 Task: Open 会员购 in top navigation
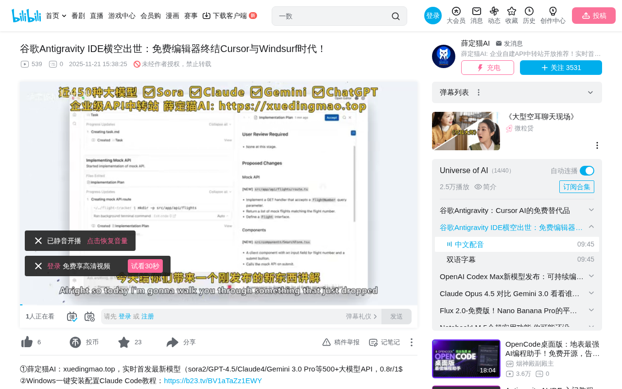coord(151,16)
